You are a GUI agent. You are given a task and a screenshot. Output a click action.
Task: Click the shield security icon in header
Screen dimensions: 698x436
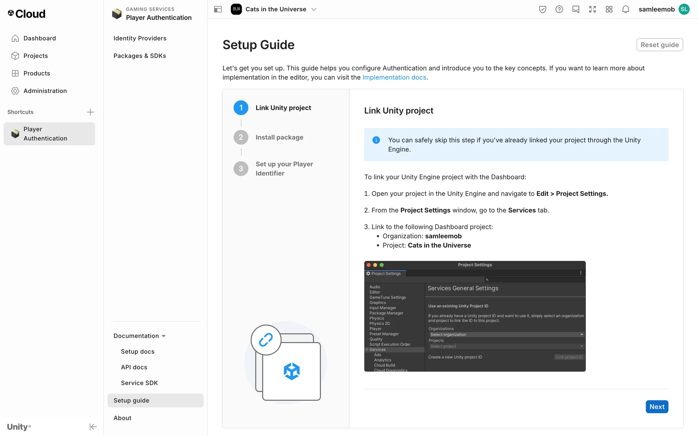(x=542, y=9)
